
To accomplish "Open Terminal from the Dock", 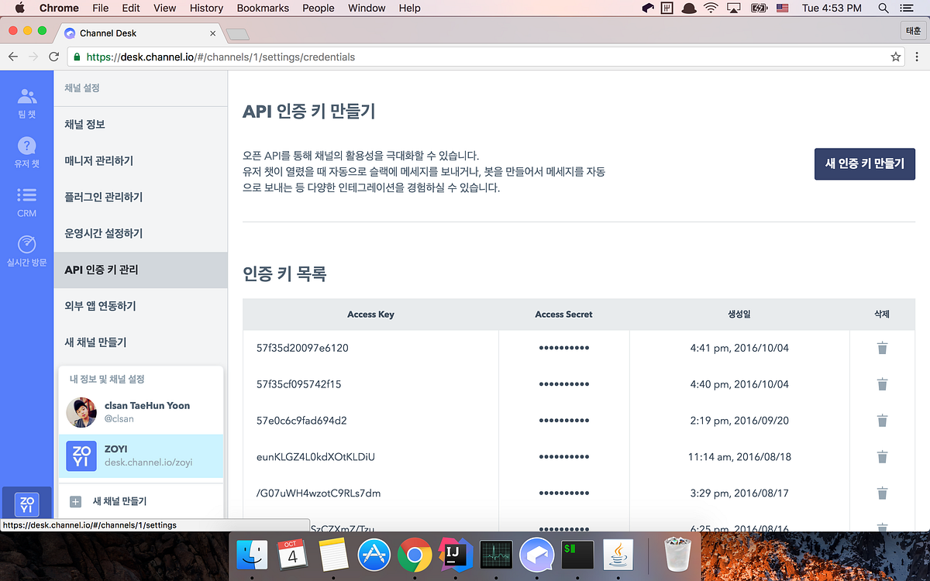I will (577, 555).
